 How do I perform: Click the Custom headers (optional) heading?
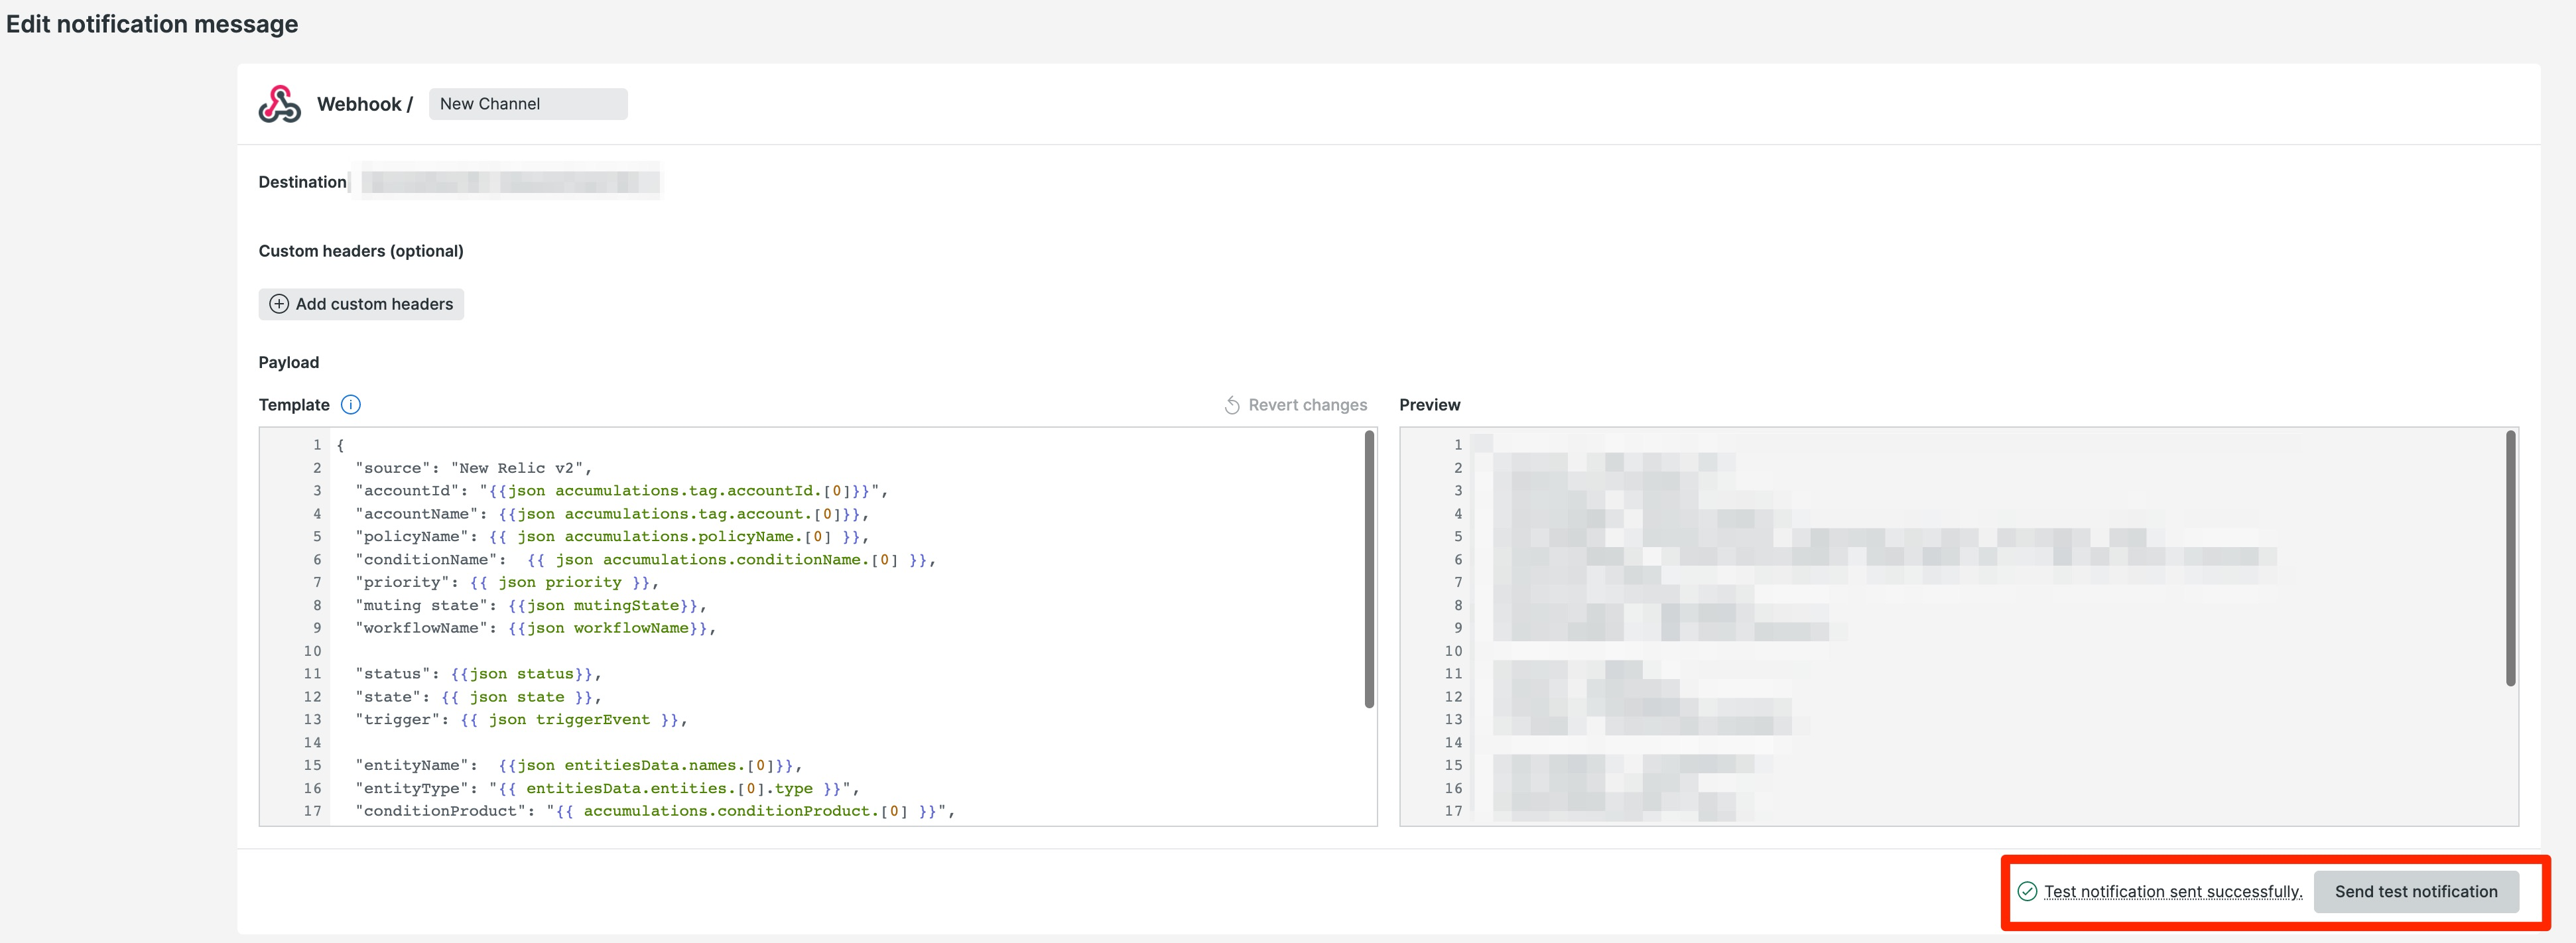click(361, 251)
